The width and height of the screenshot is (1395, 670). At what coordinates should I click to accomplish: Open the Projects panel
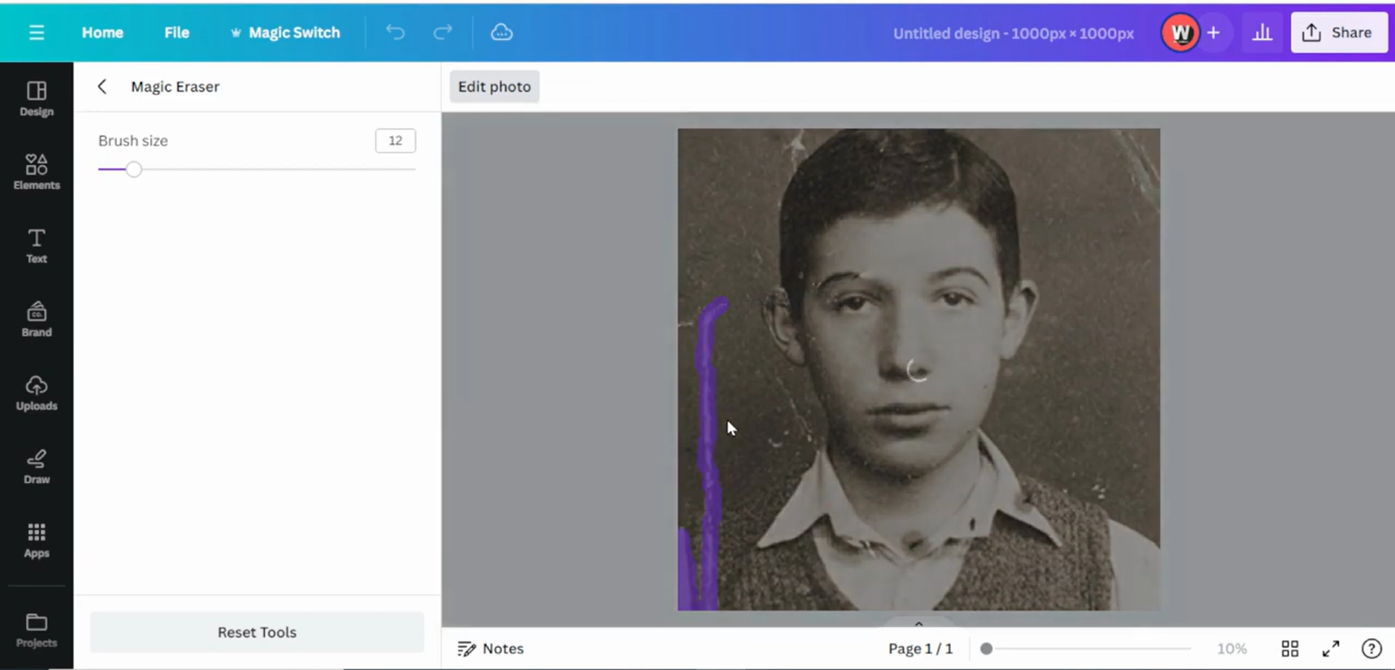[x=36, y=629]
